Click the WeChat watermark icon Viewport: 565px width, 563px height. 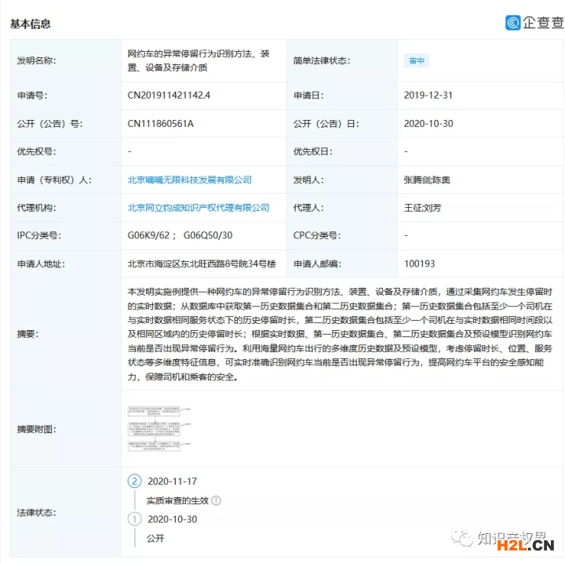click(461, 539)
